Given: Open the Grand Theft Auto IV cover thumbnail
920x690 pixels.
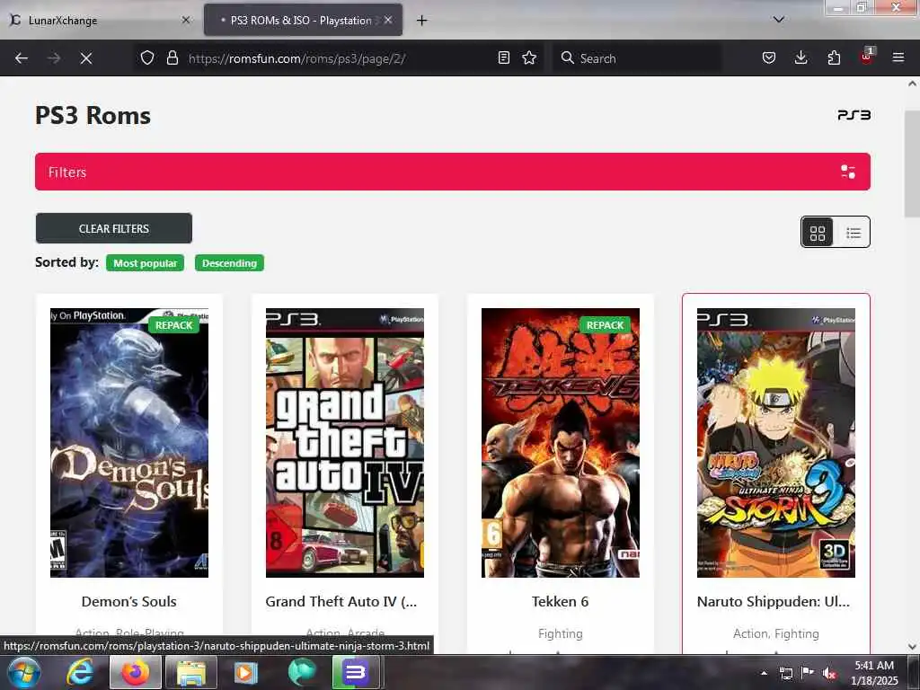Looking at the screenshot, I should coord(344,442).
